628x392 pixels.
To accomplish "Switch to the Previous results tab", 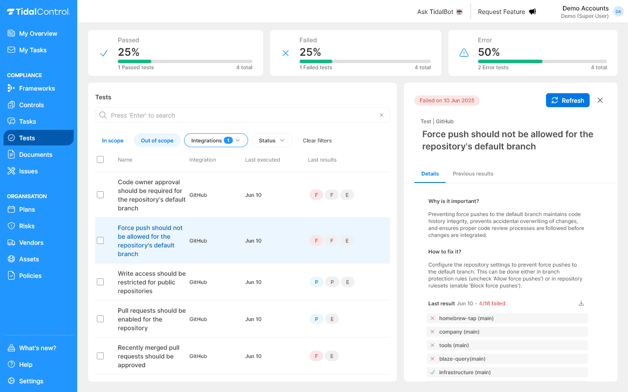I will (473, 173).
